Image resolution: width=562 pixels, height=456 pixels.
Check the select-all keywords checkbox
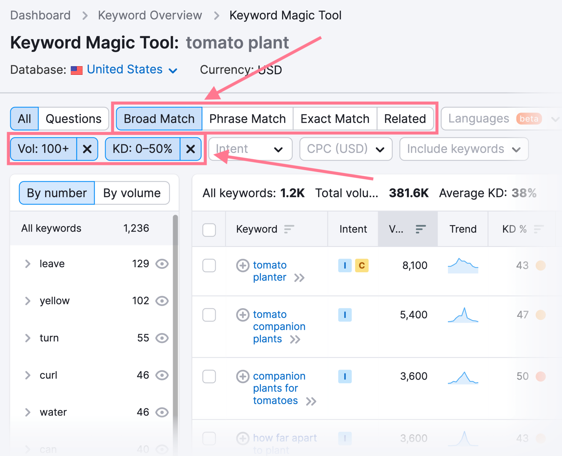209,230
